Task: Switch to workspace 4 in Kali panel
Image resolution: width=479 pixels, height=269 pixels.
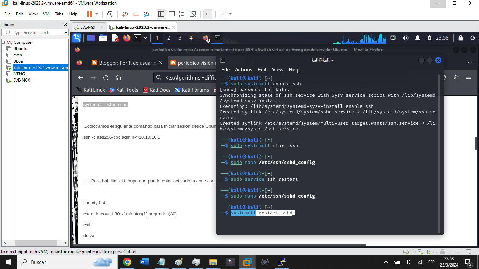Action: pos(191,38)
